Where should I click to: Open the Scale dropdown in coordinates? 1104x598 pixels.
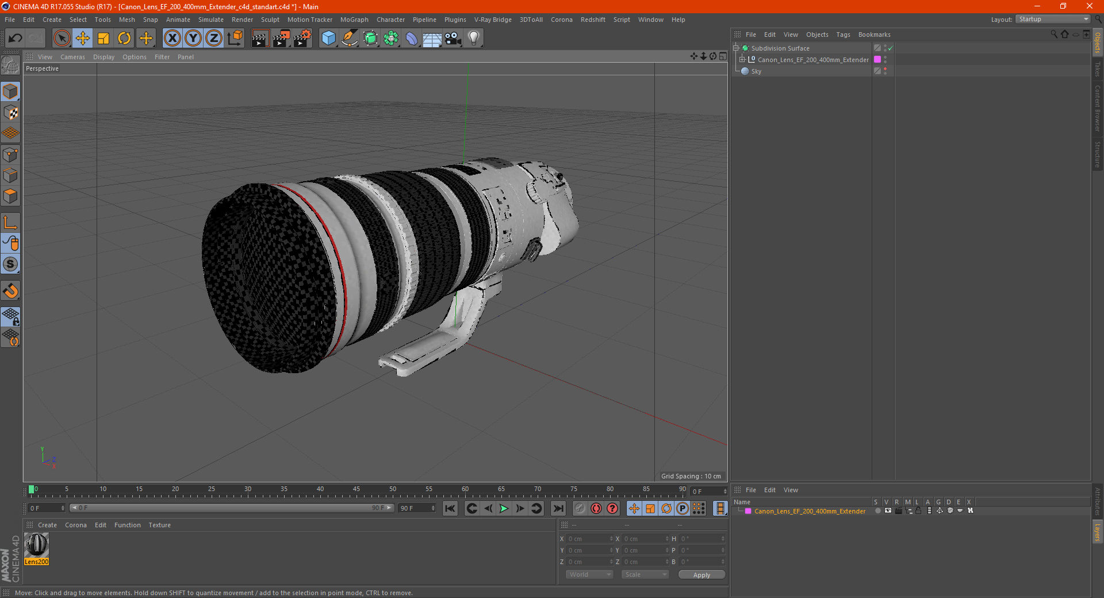pyautogui.click(x=645, y=574)
